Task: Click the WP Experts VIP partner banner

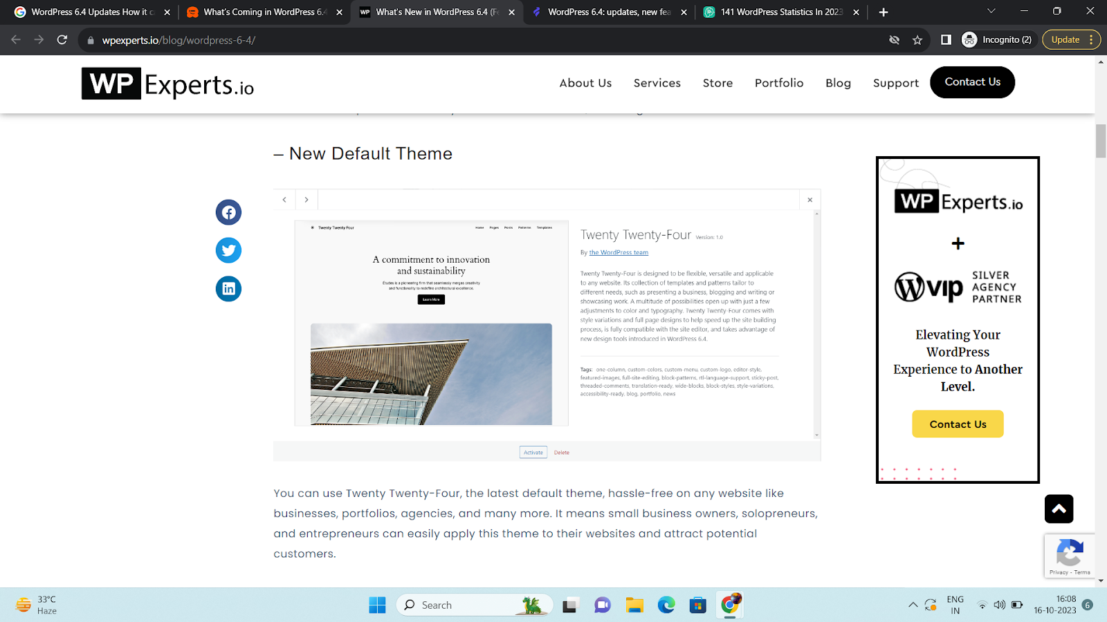Action: pos(958,320)
